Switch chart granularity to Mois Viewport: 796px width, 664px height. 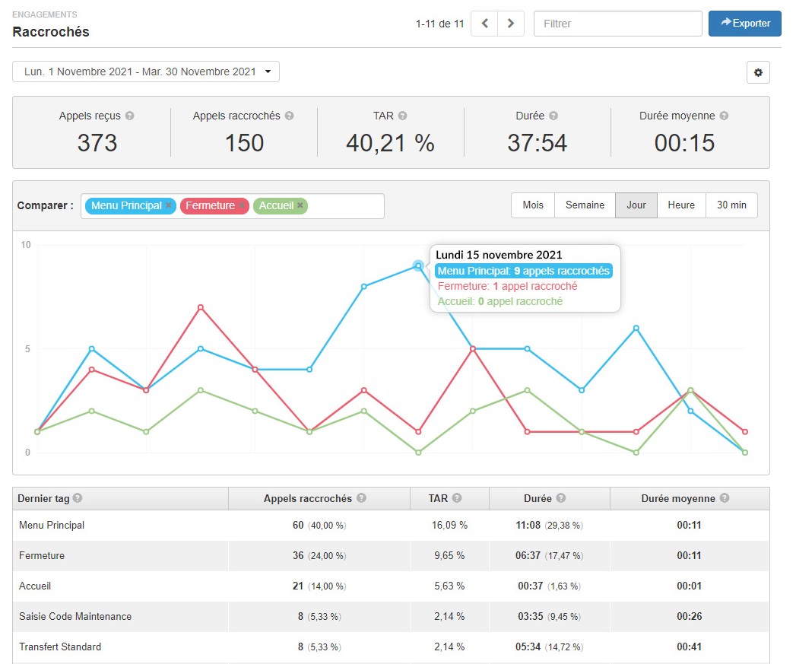533,205
